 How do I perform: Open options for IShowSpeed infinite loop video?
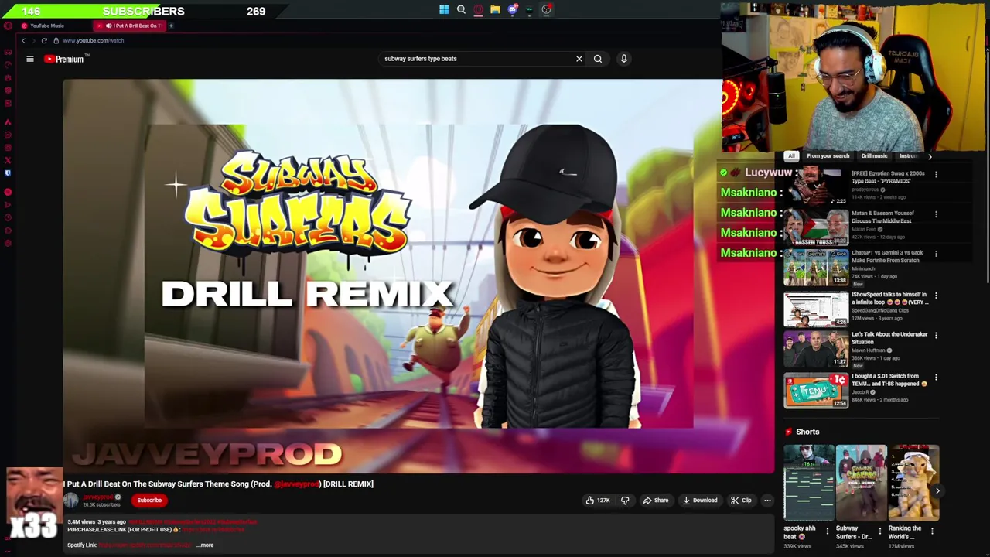point(936,296)
